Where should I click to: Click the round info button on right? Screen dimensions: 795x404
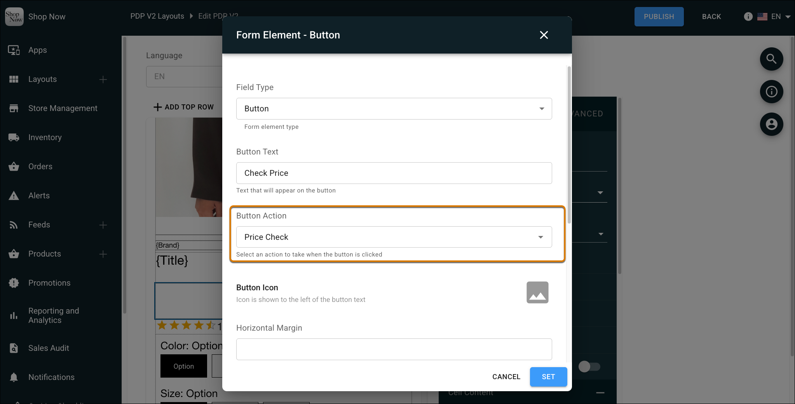(771, 92)
